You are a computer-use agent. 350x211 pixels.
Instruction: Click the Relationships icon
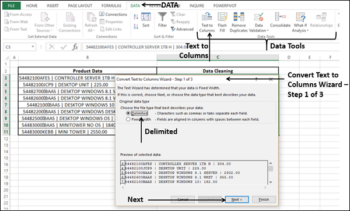tap(321, 17)
